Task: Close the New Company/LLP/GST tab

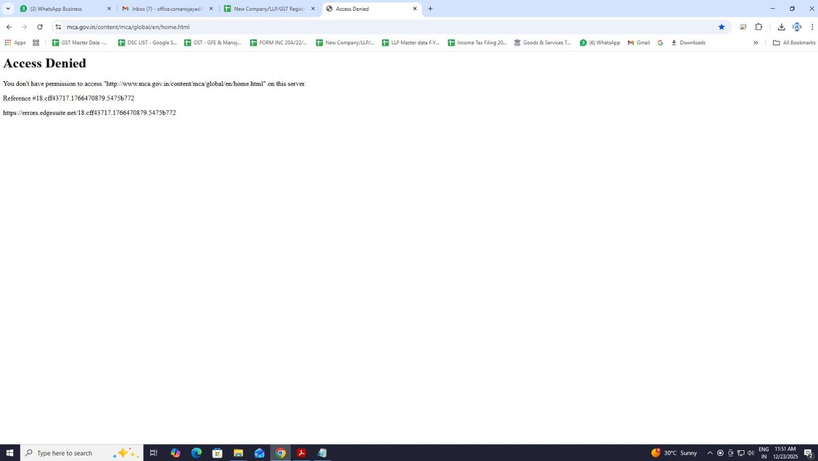Action: click(313, 9)
